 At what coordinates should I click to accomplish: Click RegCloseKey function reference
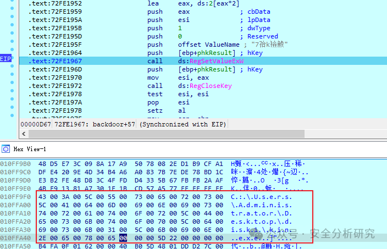(x=211, y=86)
